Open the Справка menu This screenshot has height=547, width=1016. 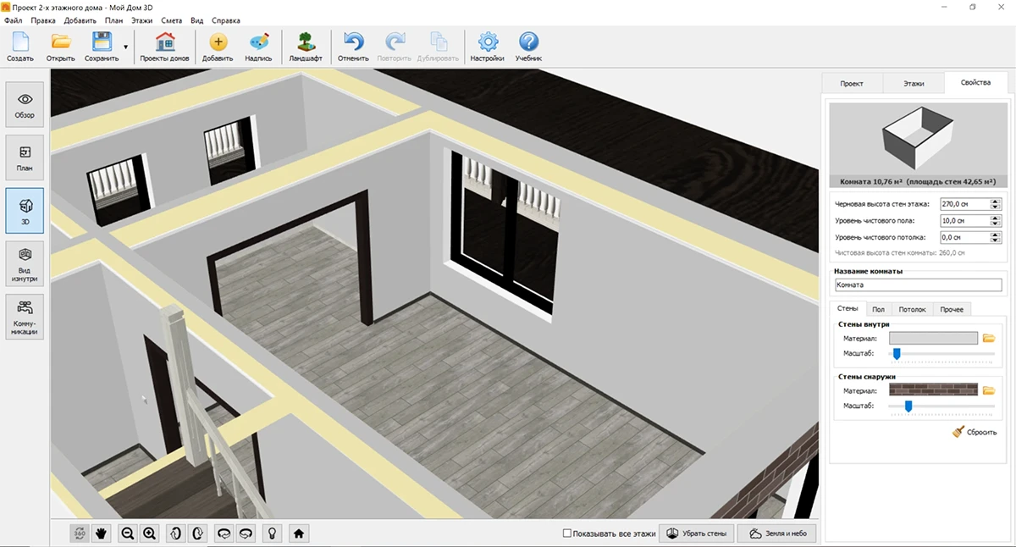[225, 19]
